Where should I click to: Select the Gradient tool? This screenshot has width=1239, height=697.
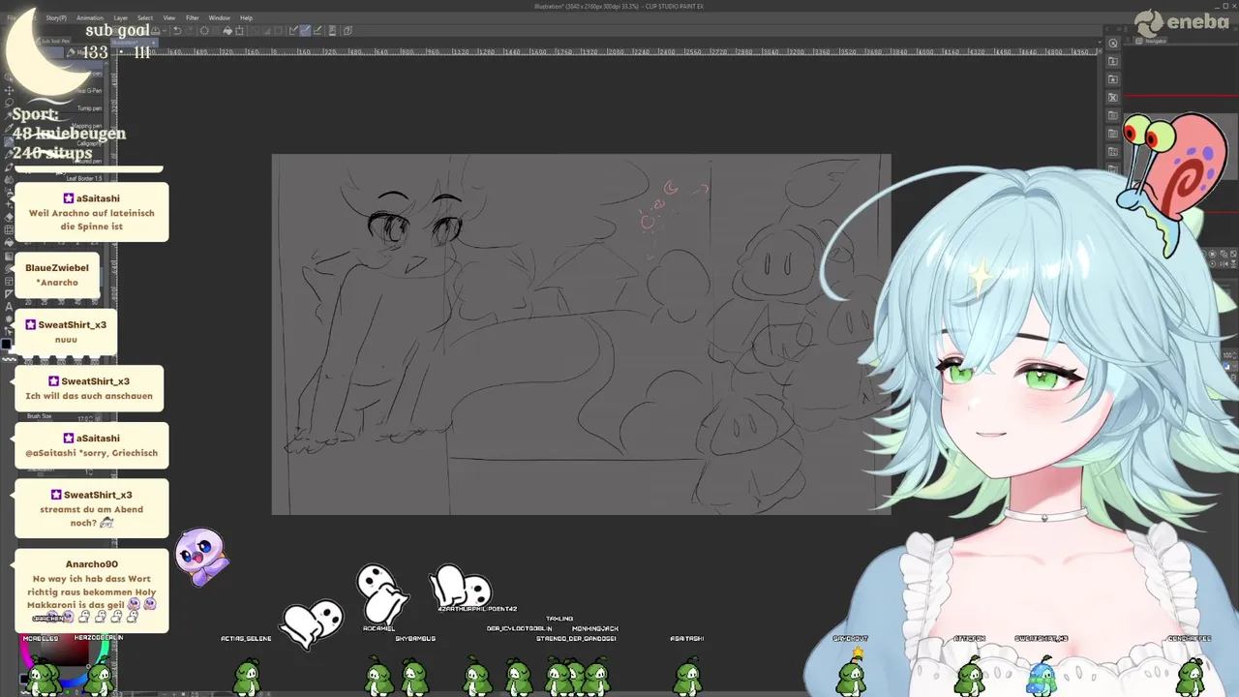point(9,256)
